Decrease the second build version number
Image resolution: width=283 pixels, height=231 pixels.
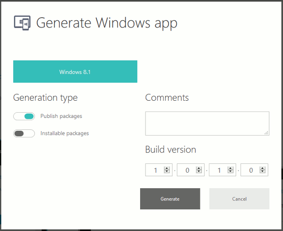tap(199, 171)
